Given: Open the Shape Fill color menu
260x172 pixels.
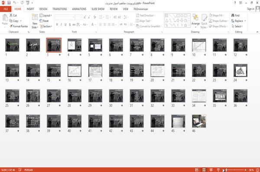Looking at the screenshot, I should [216, 16].
